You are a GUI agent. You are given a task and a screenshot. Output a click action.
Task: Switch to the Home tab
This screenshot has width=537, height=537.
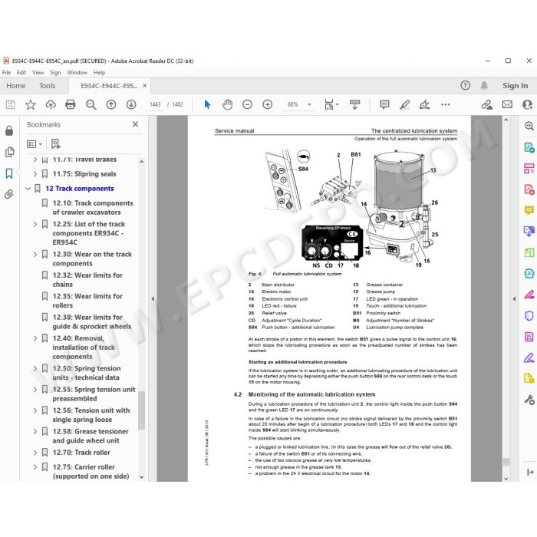[16, 86]
